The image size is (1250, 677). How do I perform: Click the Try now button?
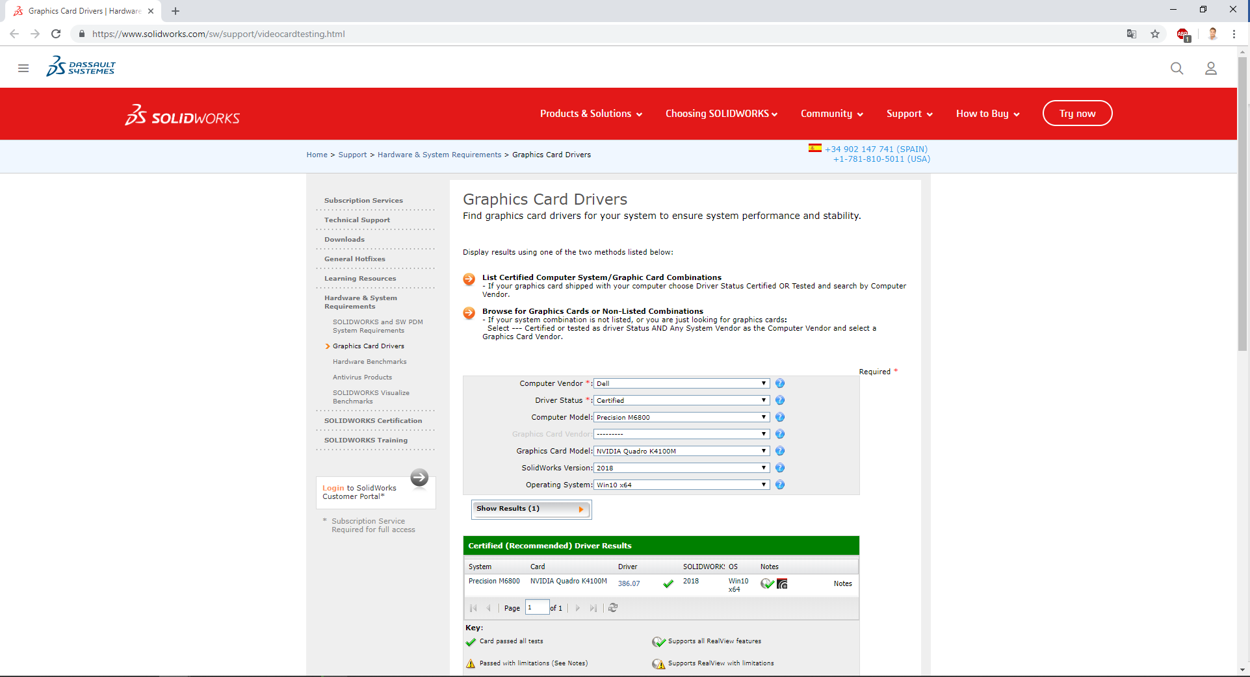click(1077, 114)
